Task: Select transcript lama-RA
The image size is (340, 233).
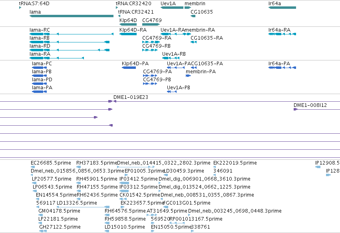Action: [x=57, y=58]
